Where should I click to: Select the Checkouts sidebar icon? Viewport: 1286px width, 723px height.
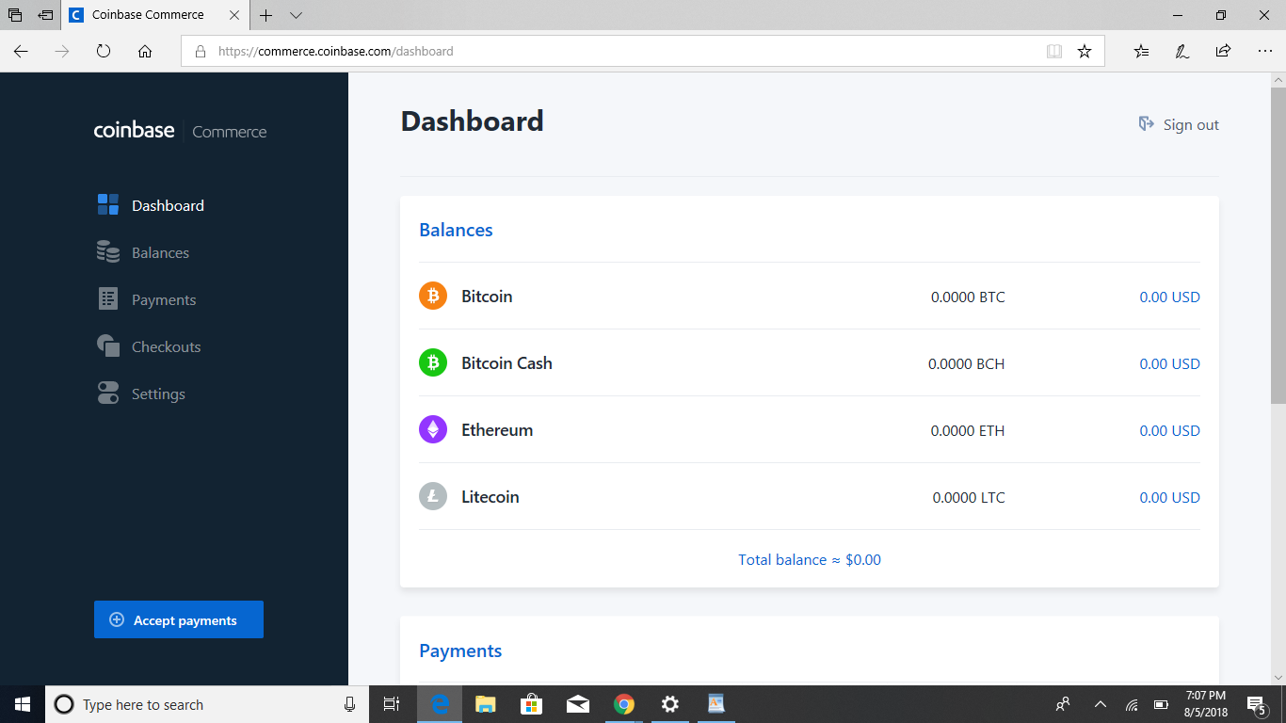point(108,345)
